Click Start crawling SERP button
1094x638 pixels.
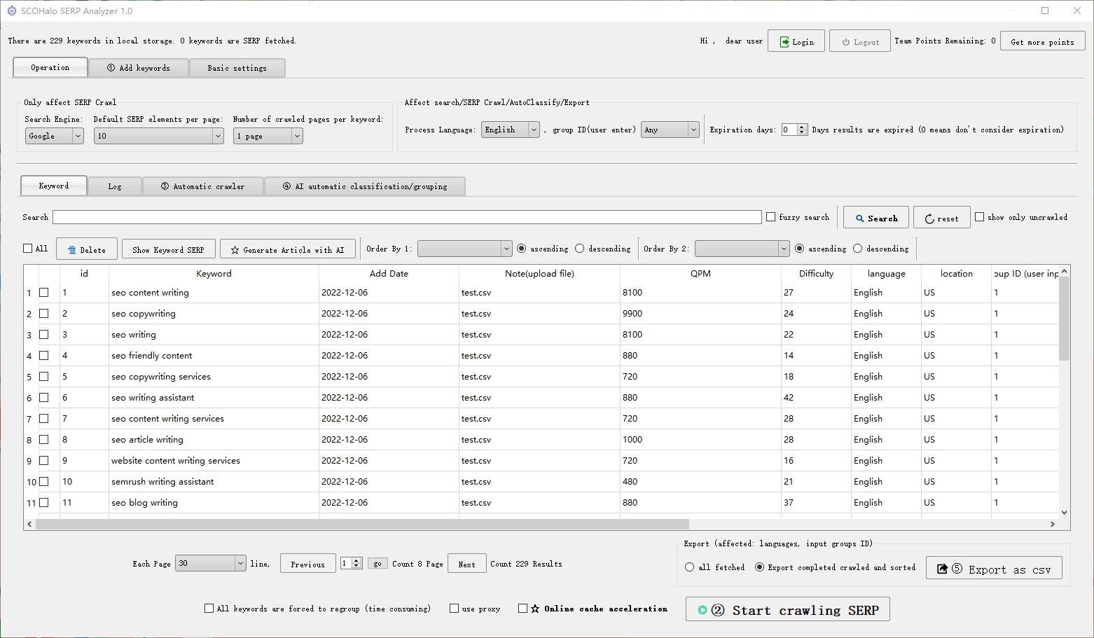pyautogui.click(x=788, y=610)
